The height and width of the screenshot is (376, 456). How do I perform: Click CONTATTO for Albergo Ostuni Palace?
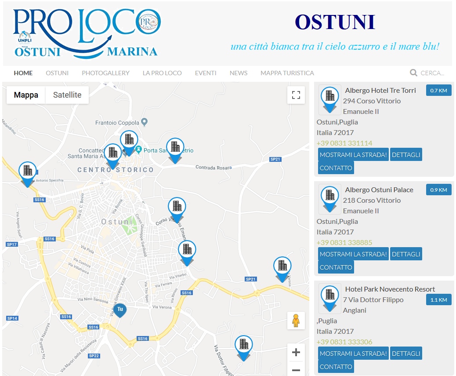[x=336, y=267]
